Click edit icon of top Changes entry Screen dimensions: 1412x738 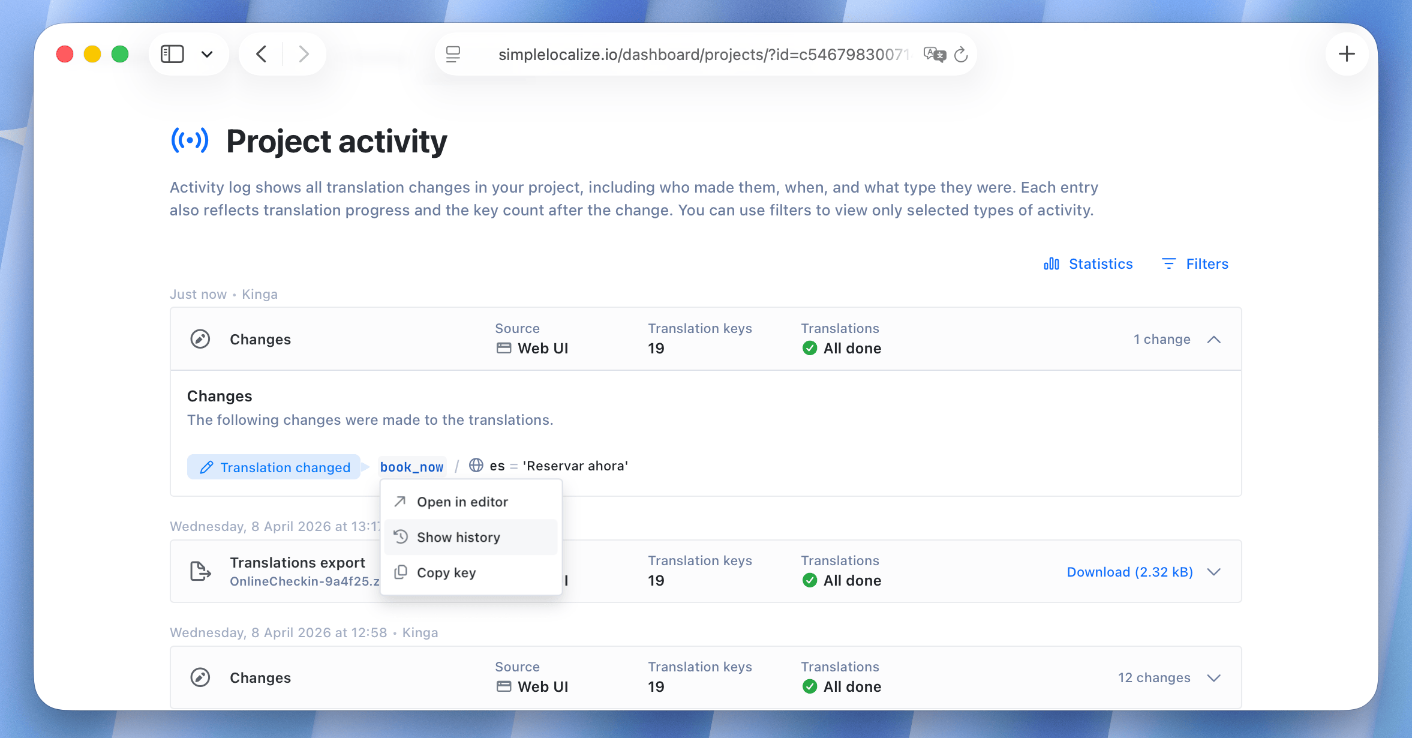click(x=200, y=339)
